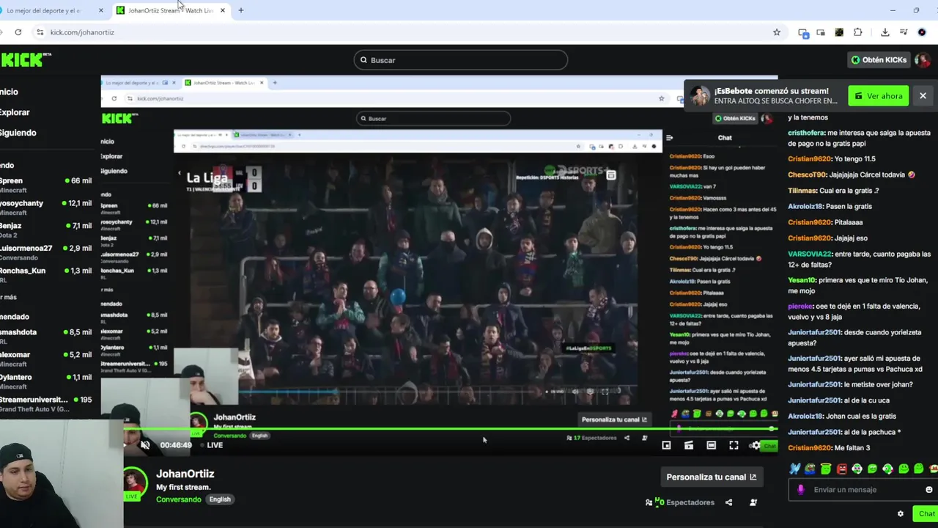Click the user icon beside the share icon
This screenshot has width=938, height=528.
coord(753,502)
